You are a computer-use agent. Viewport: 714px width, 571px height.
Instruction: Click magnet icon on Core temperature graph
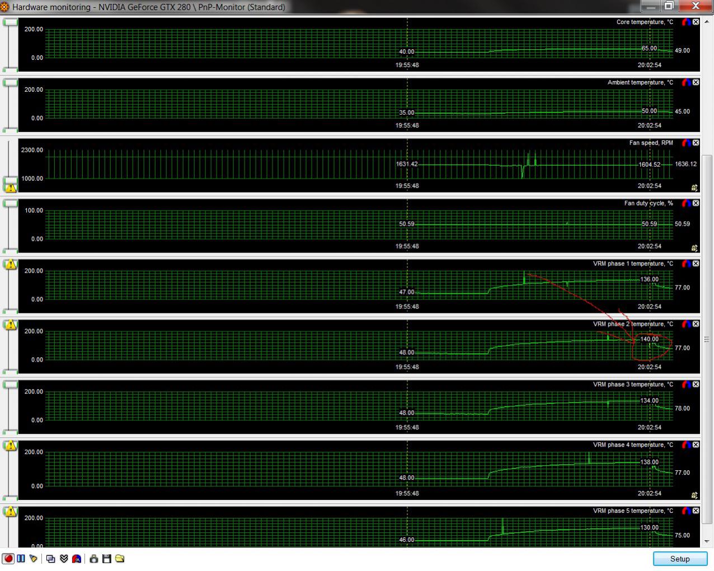[686, 22]
